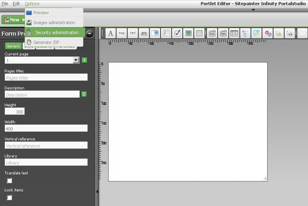Click the Width input field
The image size is (308, 206).
click(x=46, y=129)
